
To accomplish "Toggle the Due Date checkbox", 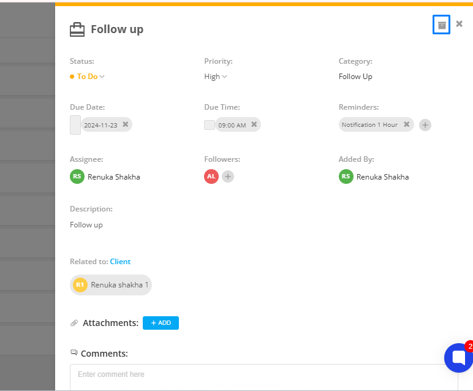I will tap(75, 125).
